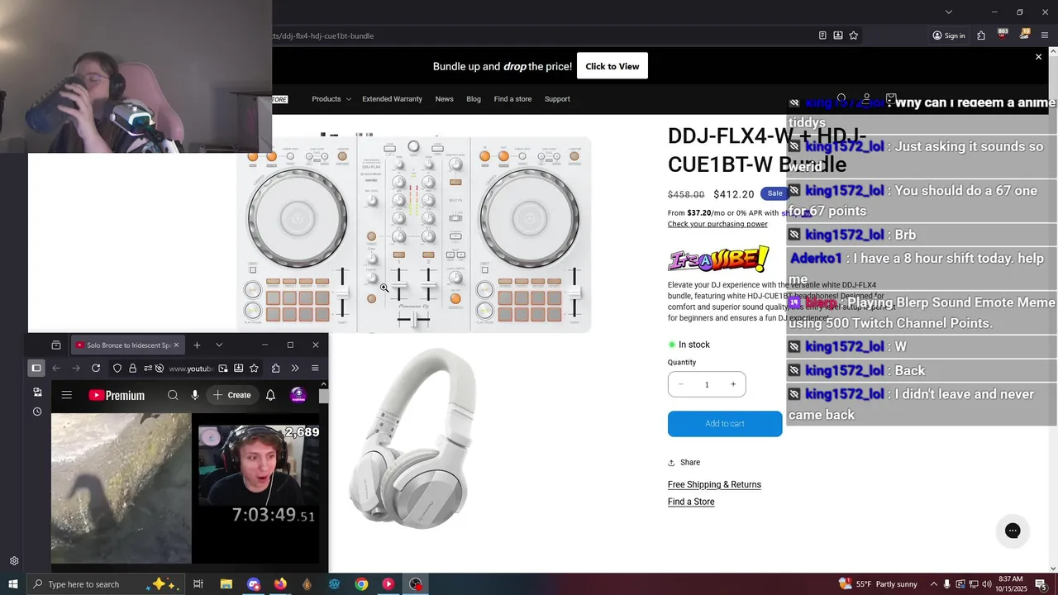1058x595 pixels.
Task: Open the store site search icon
Action: pyautogui.click(x=841, y=99)
